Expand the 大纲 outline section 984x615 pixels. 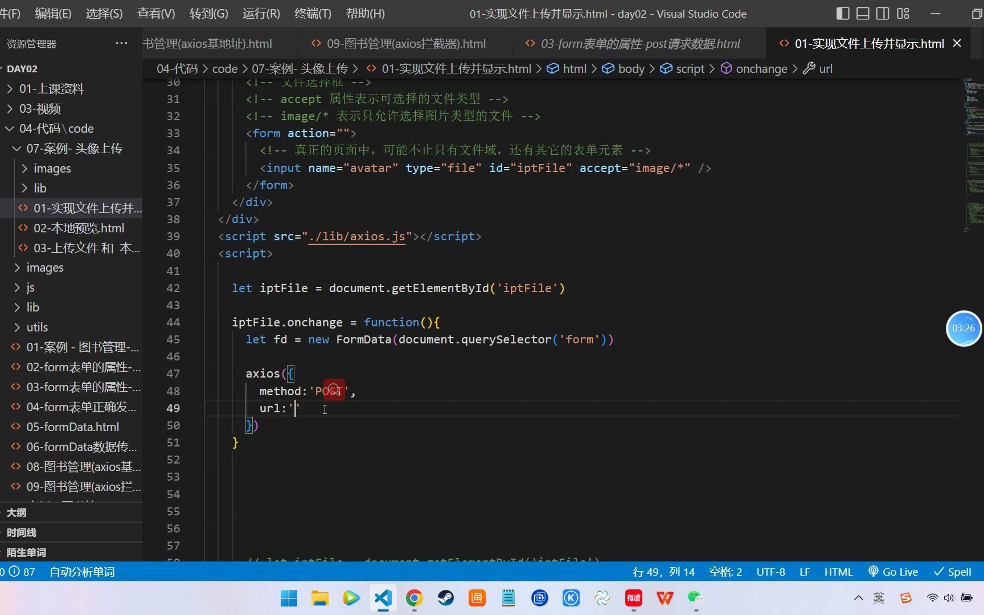pos(16,512)
